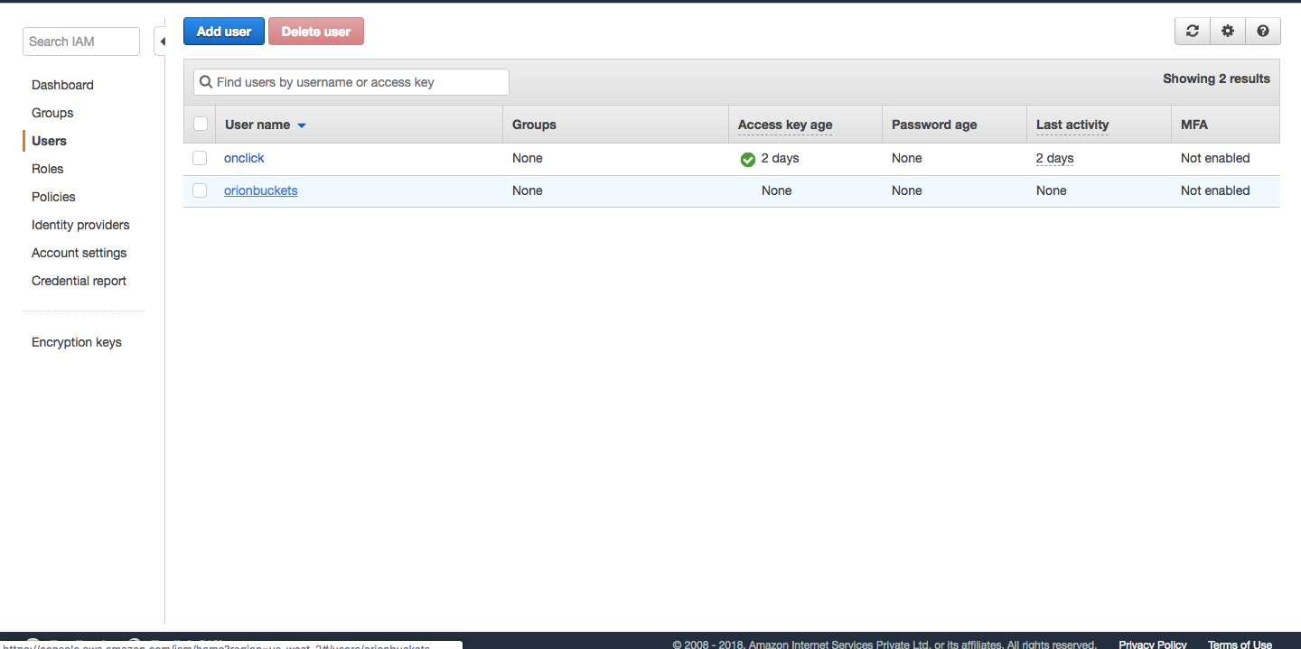Click the help question mark icon
Viewport: 1301px width, 649px height.
[x=1262, y=30]
